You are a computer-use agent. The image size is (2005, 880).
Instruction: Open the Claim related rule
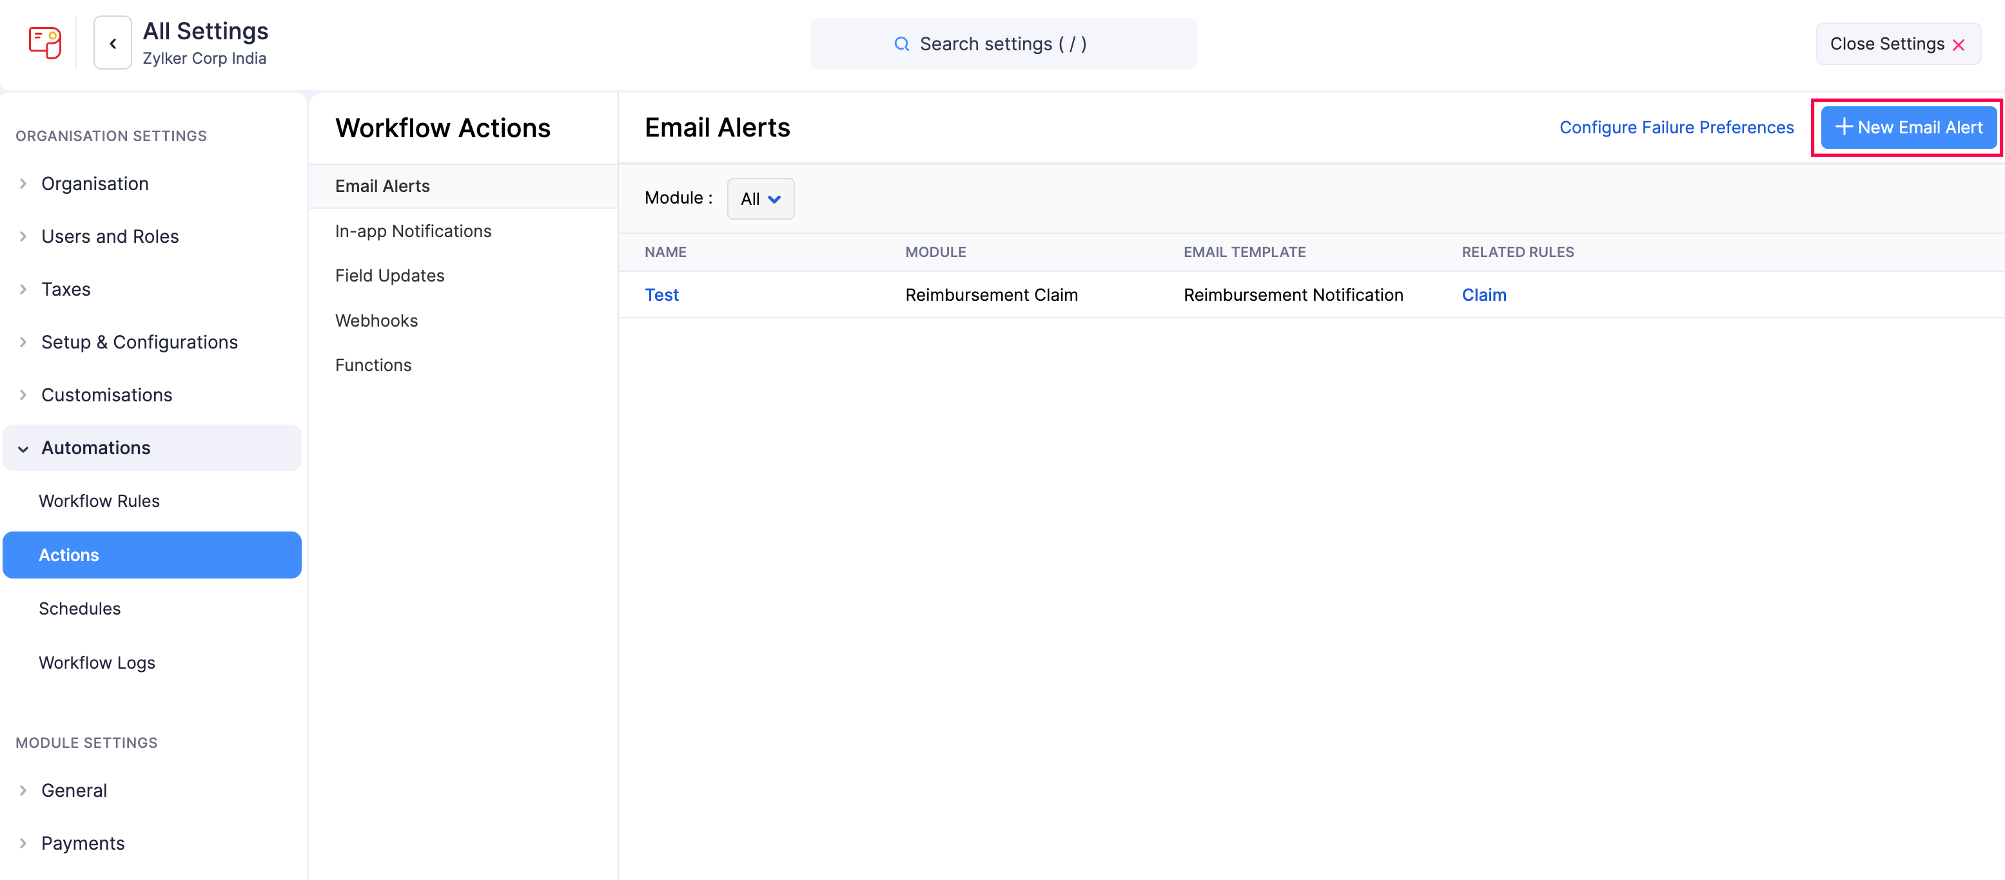[1483, 295]
